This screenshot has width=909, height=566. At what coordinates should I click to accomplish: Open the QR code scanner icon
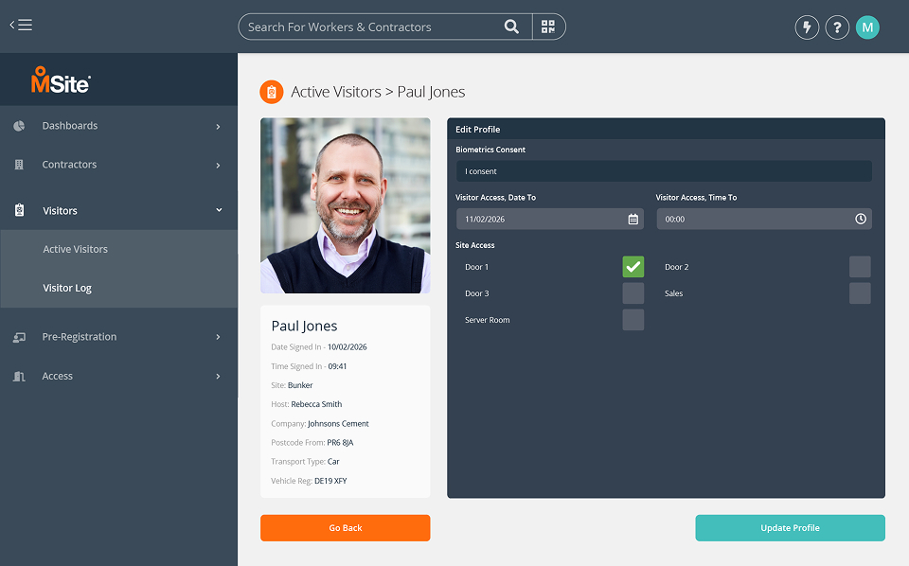[x=548, y=27]
